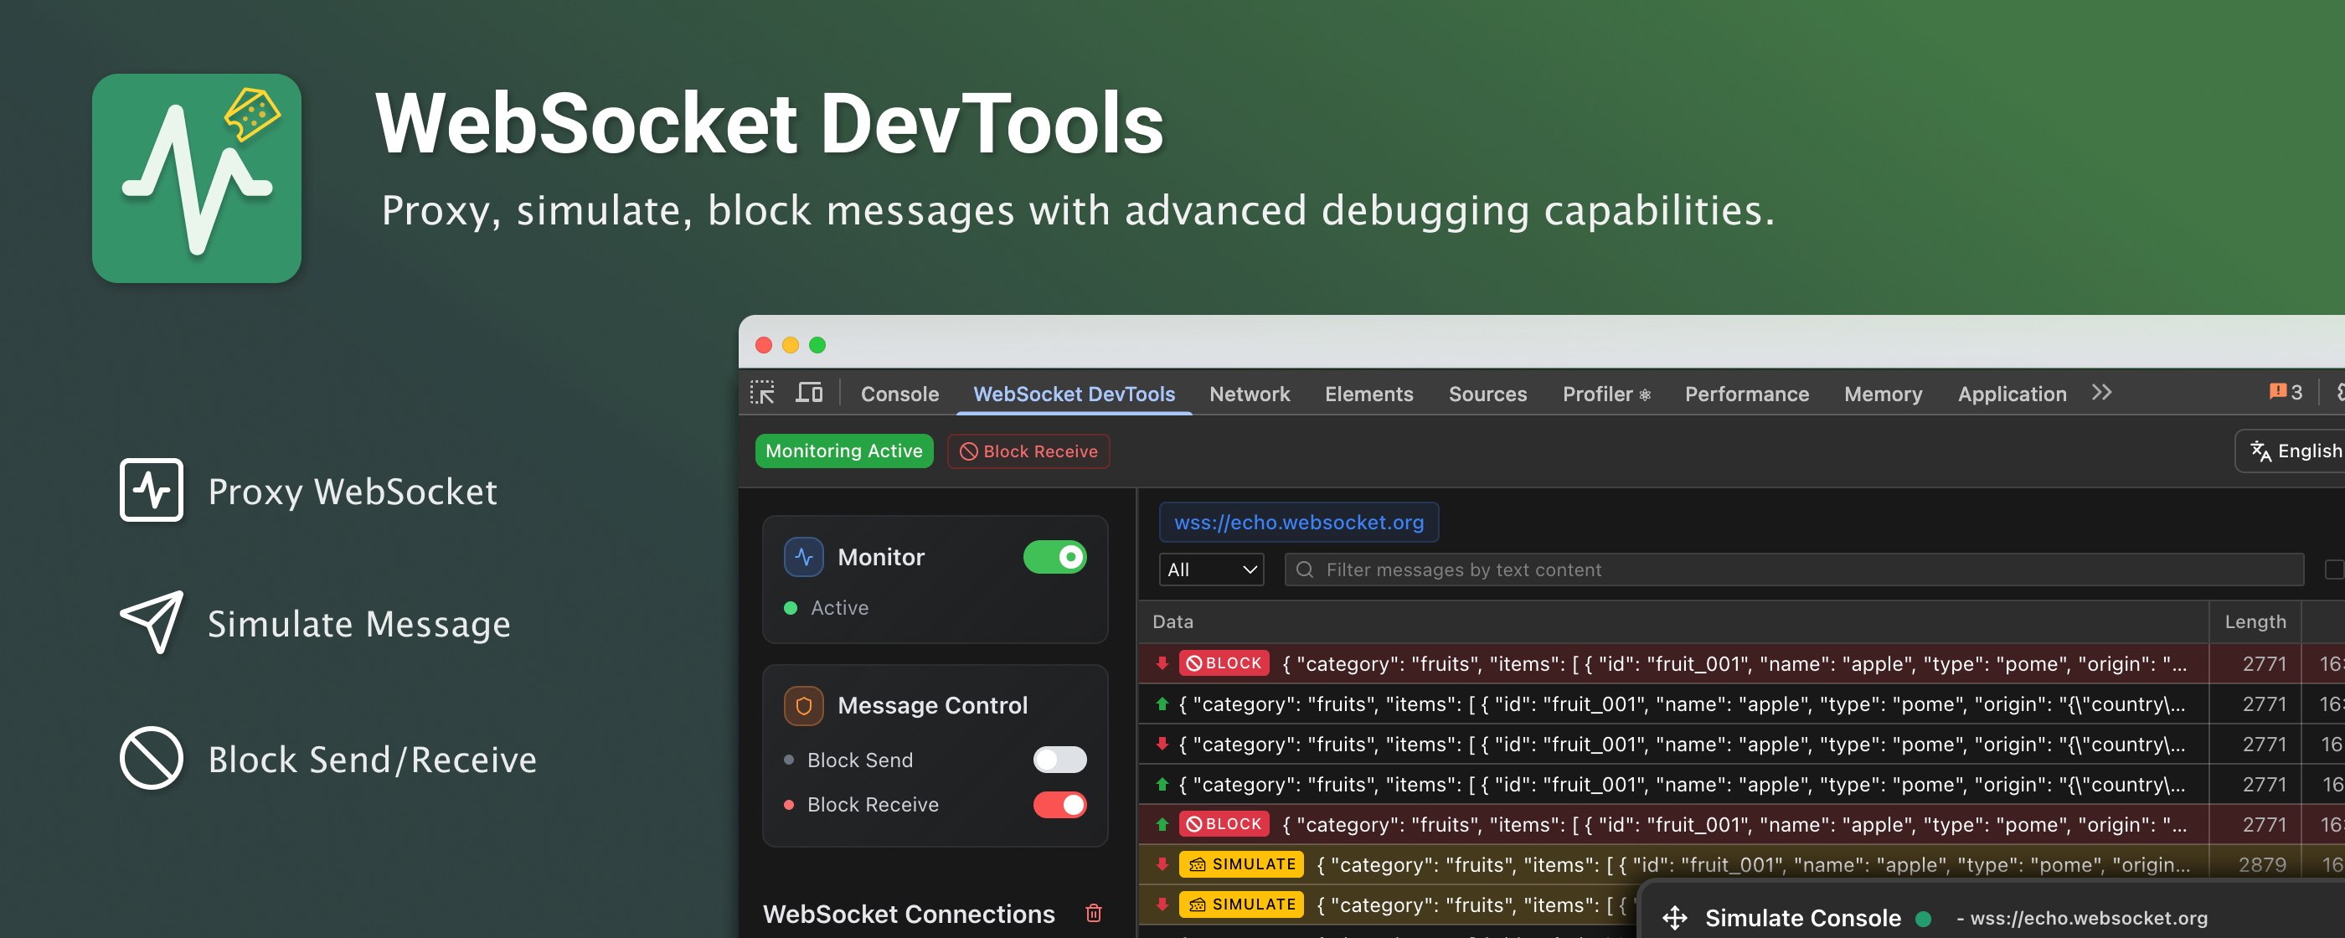The width and height of the screenshot is (2345, 938).
Task: Turn off the Monitor toggle
Action: coord(1054,556)
